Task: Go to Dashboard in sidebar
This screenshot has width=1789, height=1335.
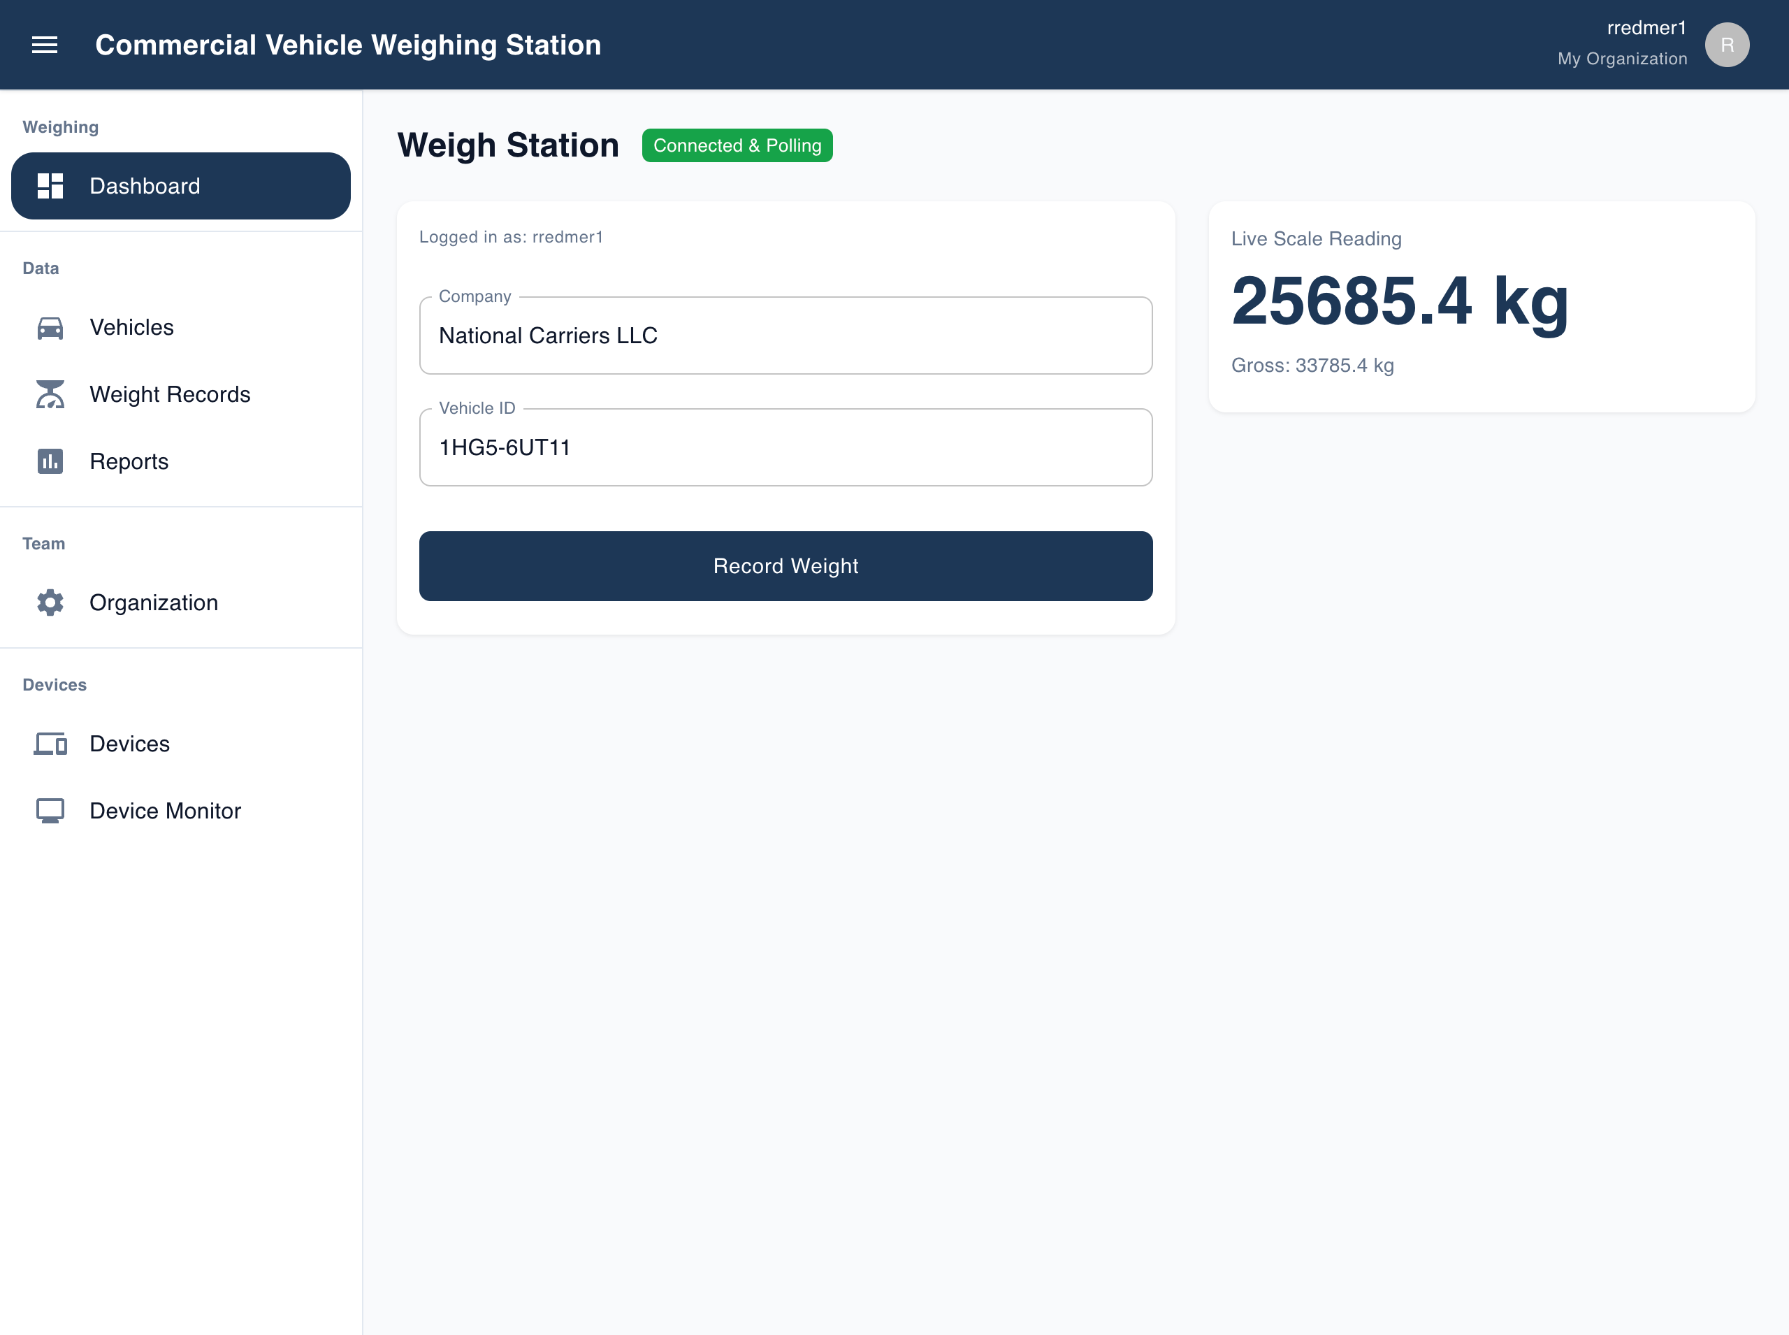Action: pyautogui.click(x=181, y=186)
